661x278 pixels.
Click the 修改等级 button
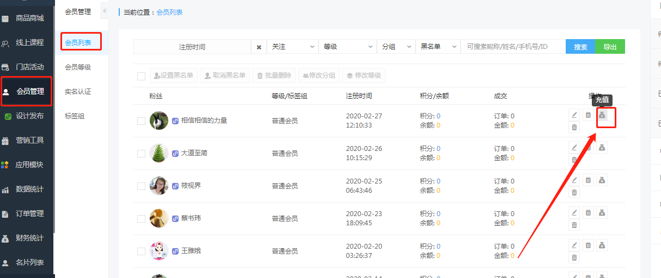364,75
